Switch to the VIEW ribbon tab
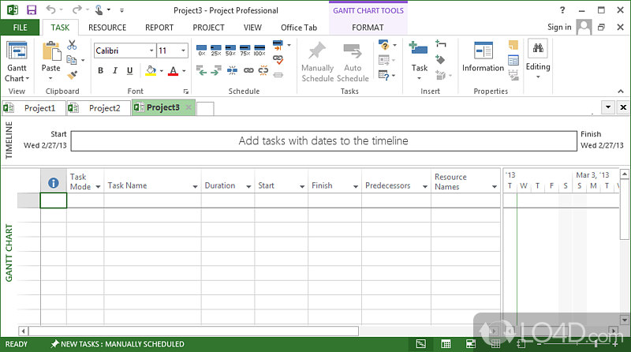This screenshot has width=631, height=352. point(252,28)
